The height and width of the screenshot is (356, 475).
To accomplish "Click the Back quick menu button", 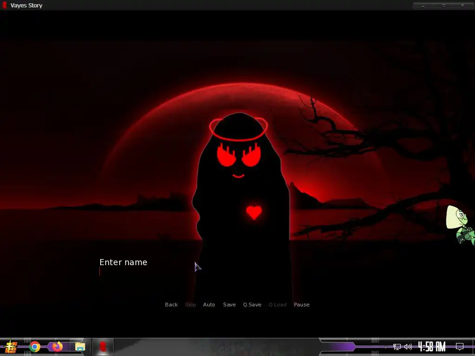I will 171,305.
